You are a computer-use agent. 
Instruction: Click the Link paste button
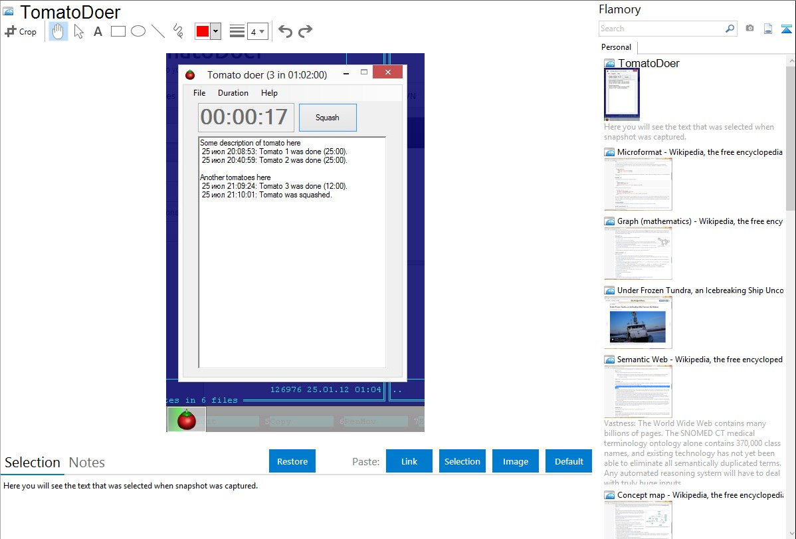409,461
